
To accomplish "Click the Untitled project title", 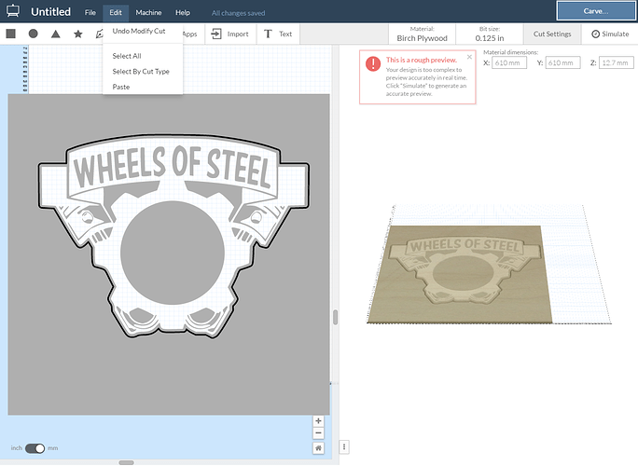I will pos(51,12).
